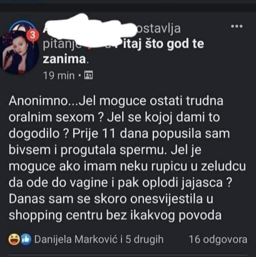Tap the post text starting Anonimno
Viewport: 256px width, 257px height.
pyautogui.click(x=127, y=158)
